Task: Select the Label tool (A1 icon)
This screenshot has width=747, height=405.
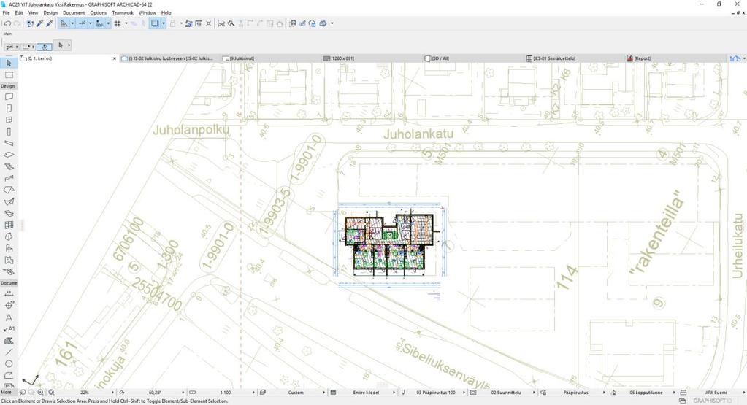Action: click(x=9, y=329)
